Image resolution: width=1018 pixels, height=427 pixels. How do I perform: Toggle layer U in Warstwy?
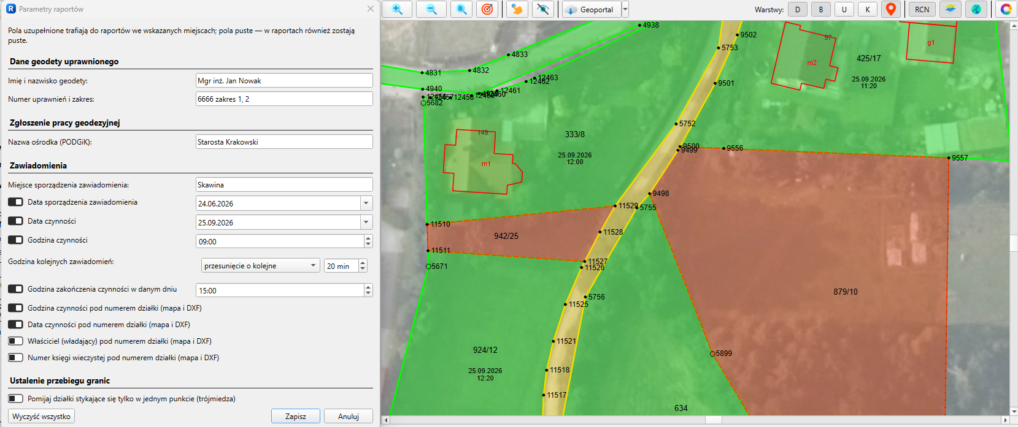coord(844,9)
